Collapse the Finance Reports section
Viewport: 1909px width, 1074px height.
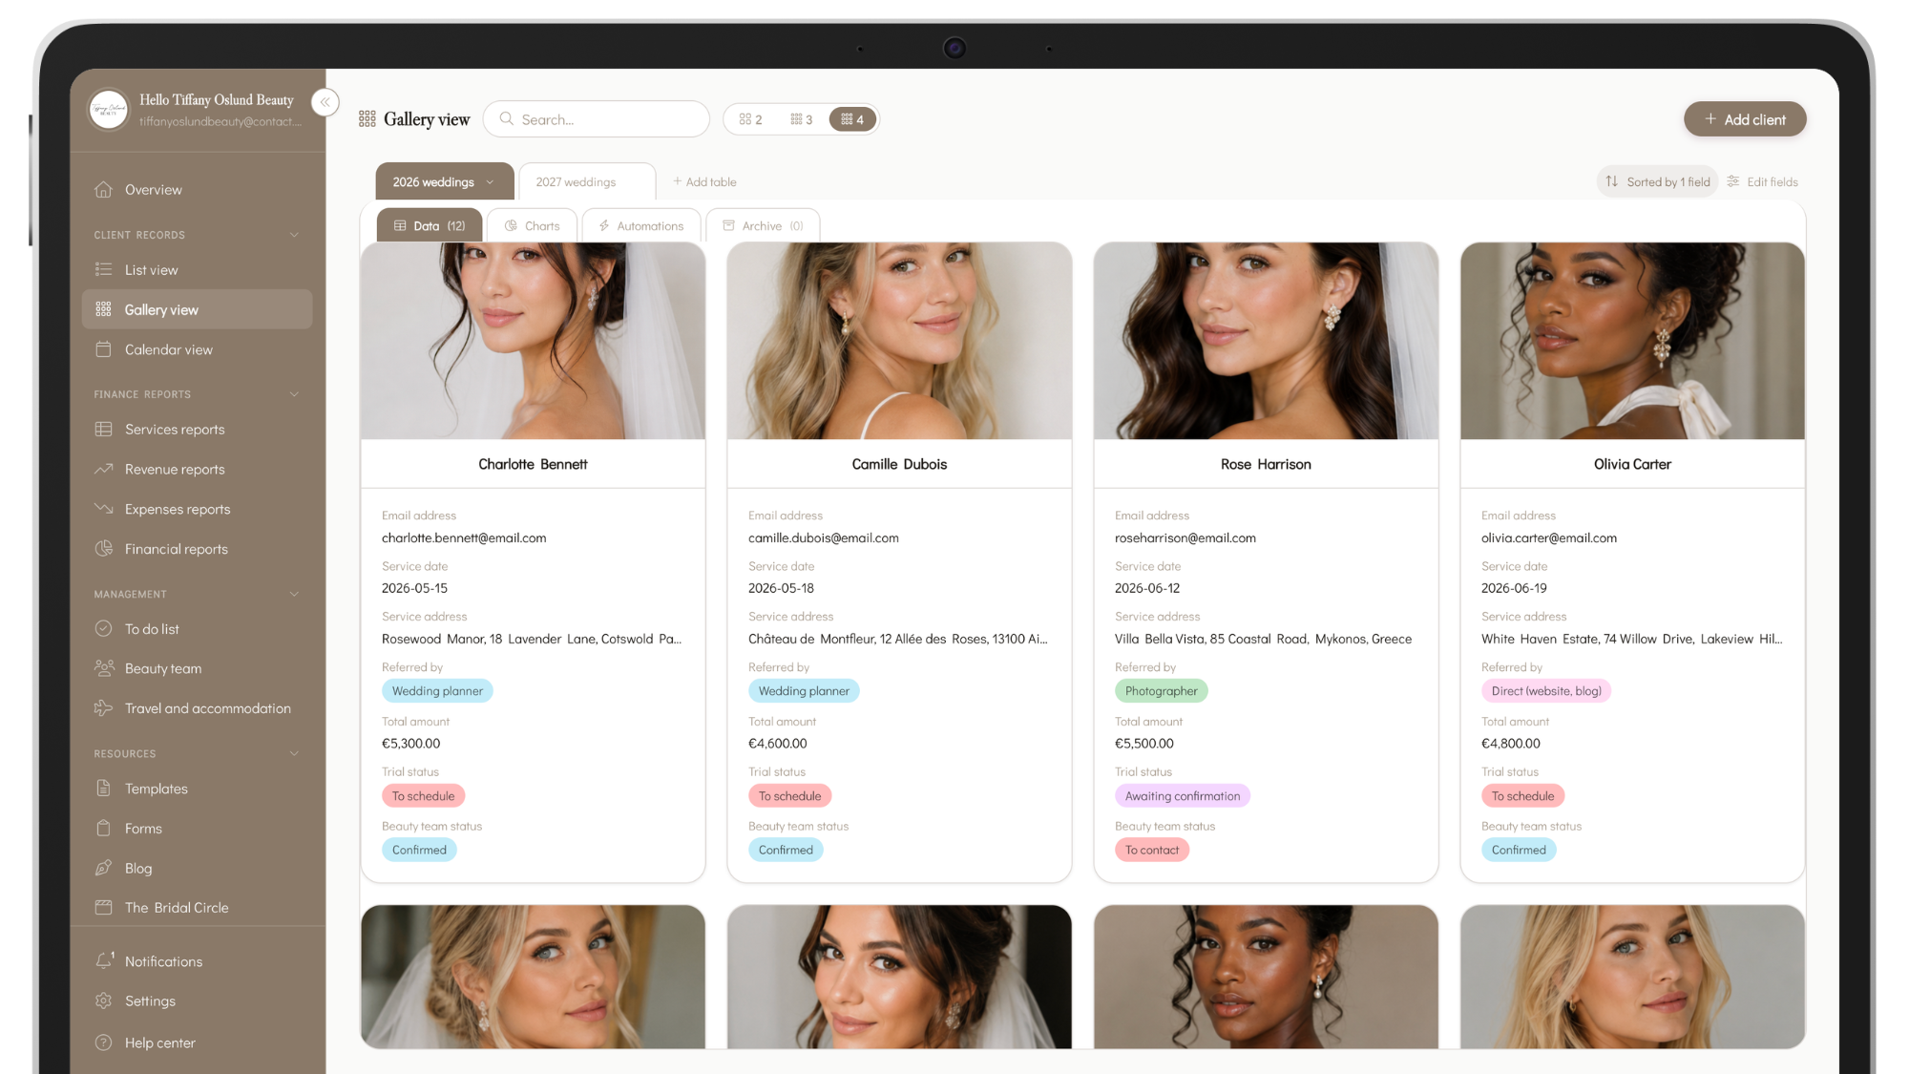coord(294,394)
